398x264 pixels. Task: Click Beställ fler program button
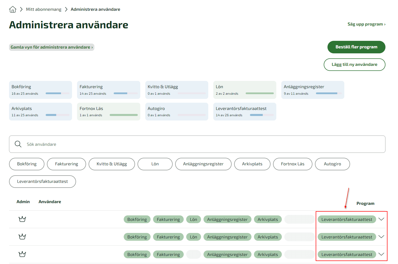point(356,47)
